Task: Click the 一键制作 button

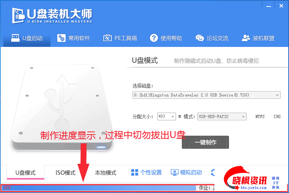Action: (x=205, y=142)
